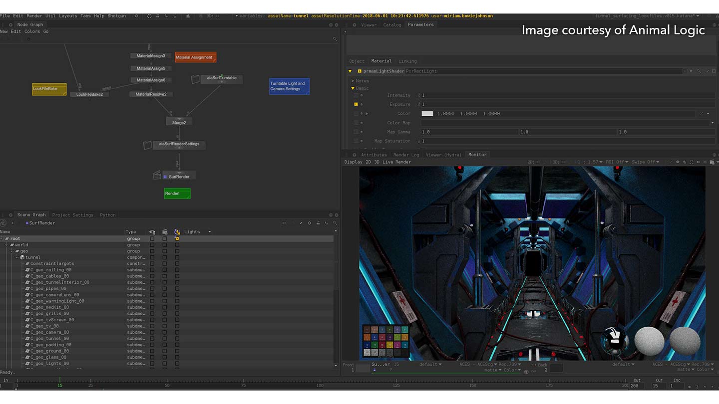Click the book icon next to alaSurfRenderSettings

point(147,145)
